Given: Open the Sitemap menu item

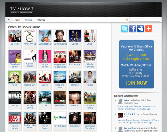Looking at the screenshot, I should 41,20.
